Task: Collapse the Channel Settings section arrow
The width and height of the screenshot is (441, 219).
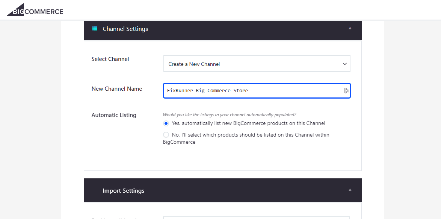Action: [x=350, y=28]
